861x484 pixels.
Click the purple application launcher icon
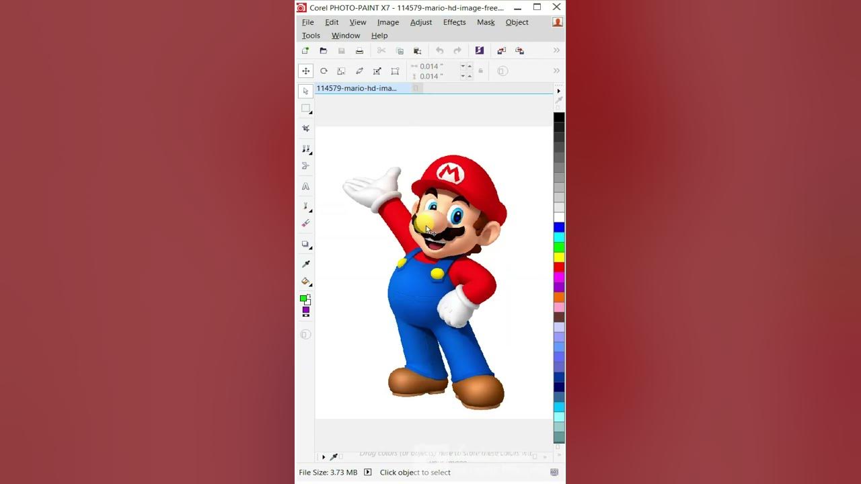point(480,50)
